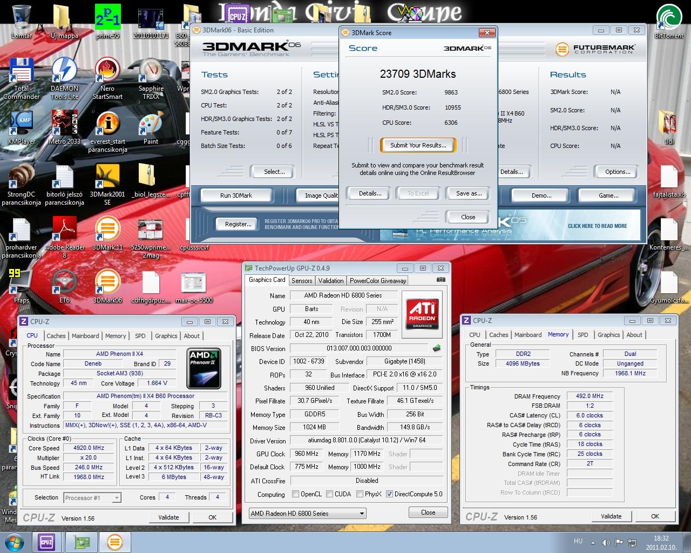The height and width of the screenshot is (553, 691).
Task: Click the GPU-Z screenshot camera icon
Action: pos(441,280)
